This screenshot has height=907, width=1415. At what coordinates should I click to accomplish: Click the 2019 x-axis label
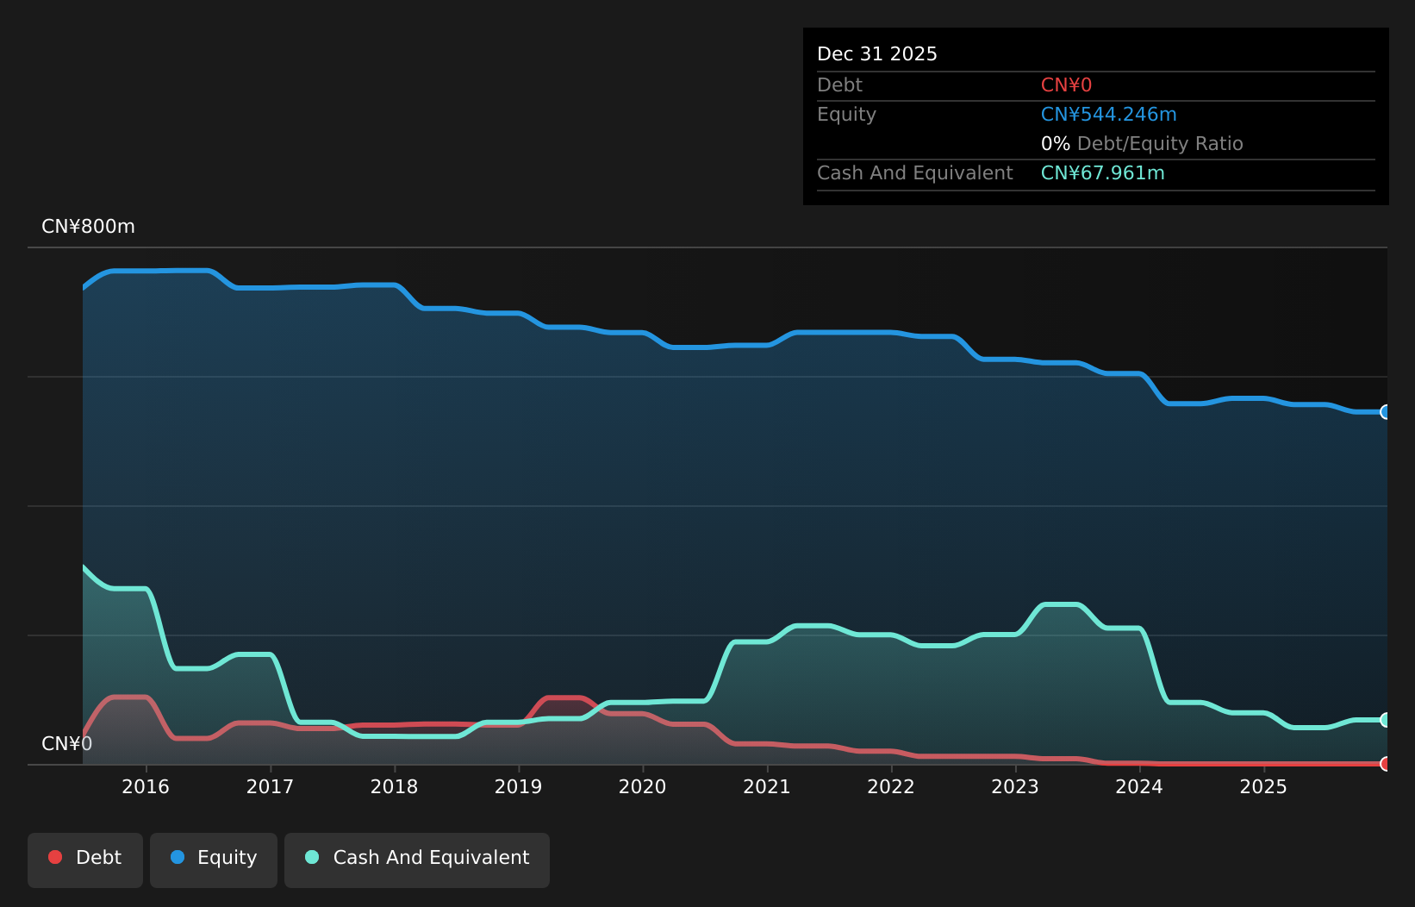[x=518, y=787]
